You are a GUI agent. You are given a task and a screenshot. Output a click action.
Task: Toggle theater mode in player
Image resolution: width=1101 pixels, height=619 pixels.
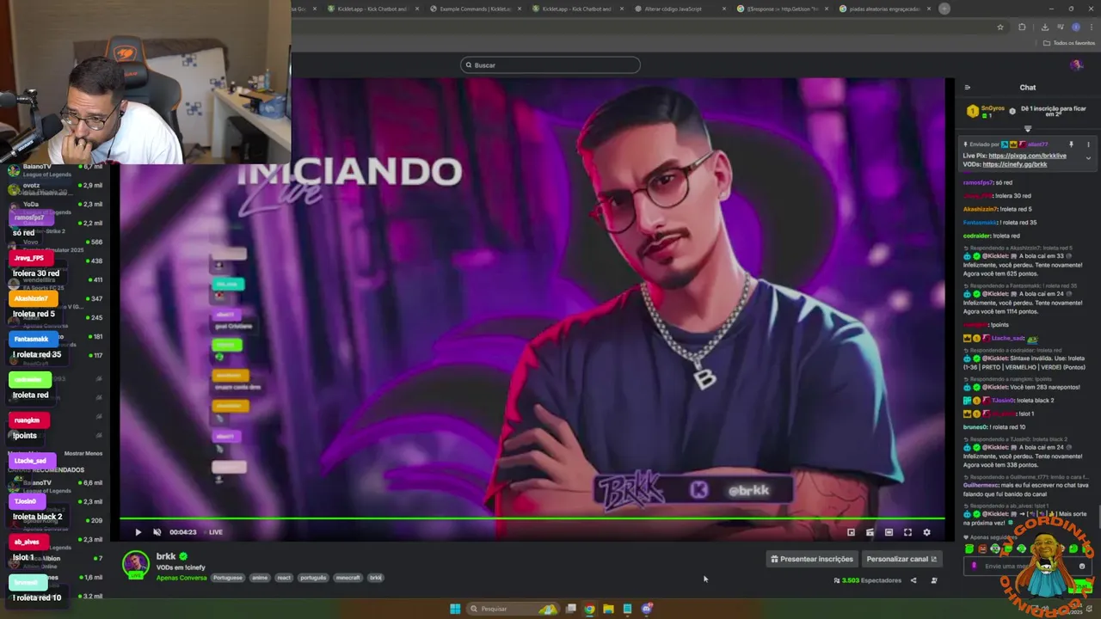889,532
